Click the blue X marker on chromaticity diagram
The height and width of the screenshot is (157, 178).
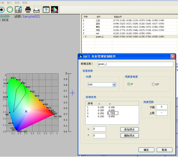pos(26,111)
